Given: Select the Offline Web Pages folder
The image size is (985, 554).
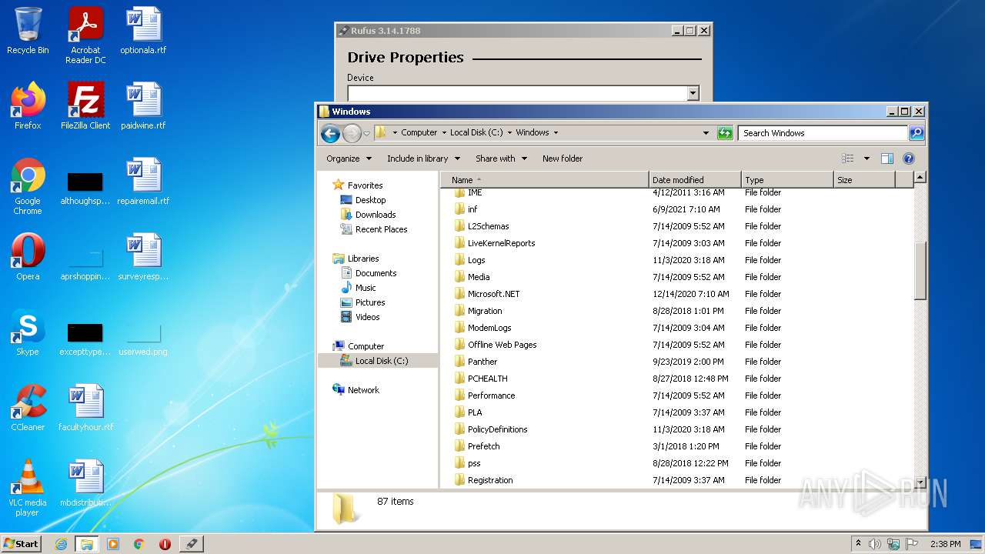Looking at the screenshot, I should tap(502, 345).
